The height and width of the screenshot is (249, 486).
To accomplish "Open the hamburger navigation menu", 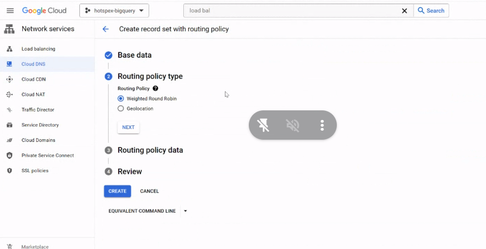I will point(10,11).
